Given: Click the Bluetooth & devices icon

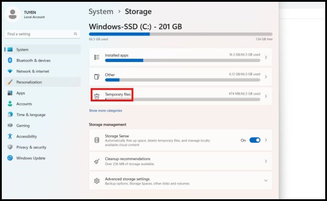Looking at the screenshot, I should [x=10, y=60].
